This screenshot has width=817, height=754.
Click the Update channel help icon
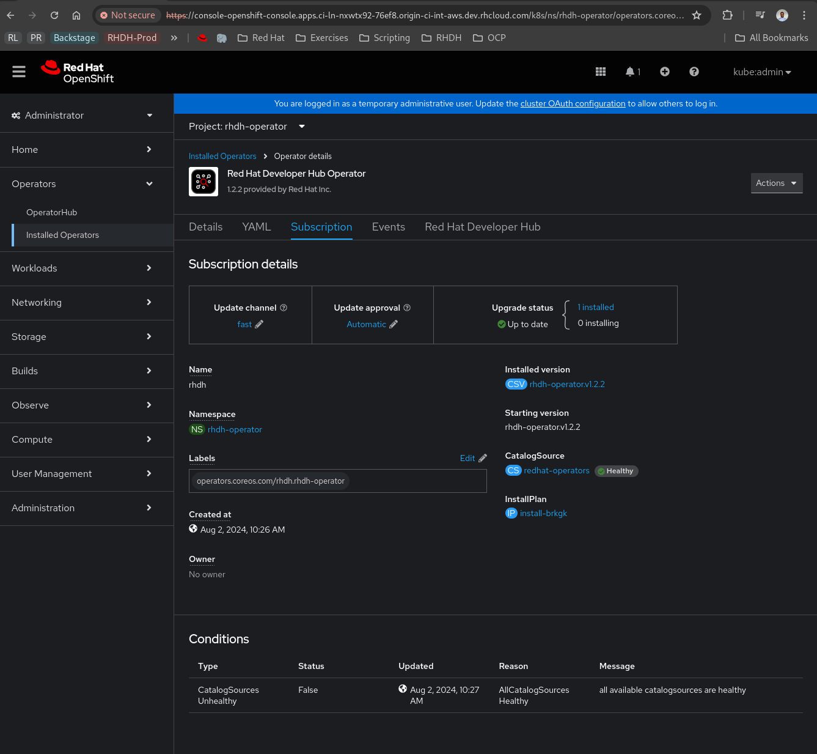coord(284,308)
